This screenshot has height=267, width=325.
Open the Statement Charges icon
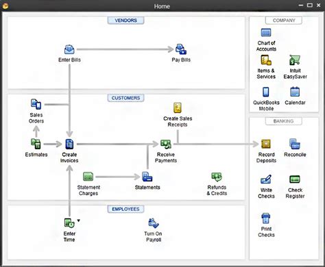point(88,177)
